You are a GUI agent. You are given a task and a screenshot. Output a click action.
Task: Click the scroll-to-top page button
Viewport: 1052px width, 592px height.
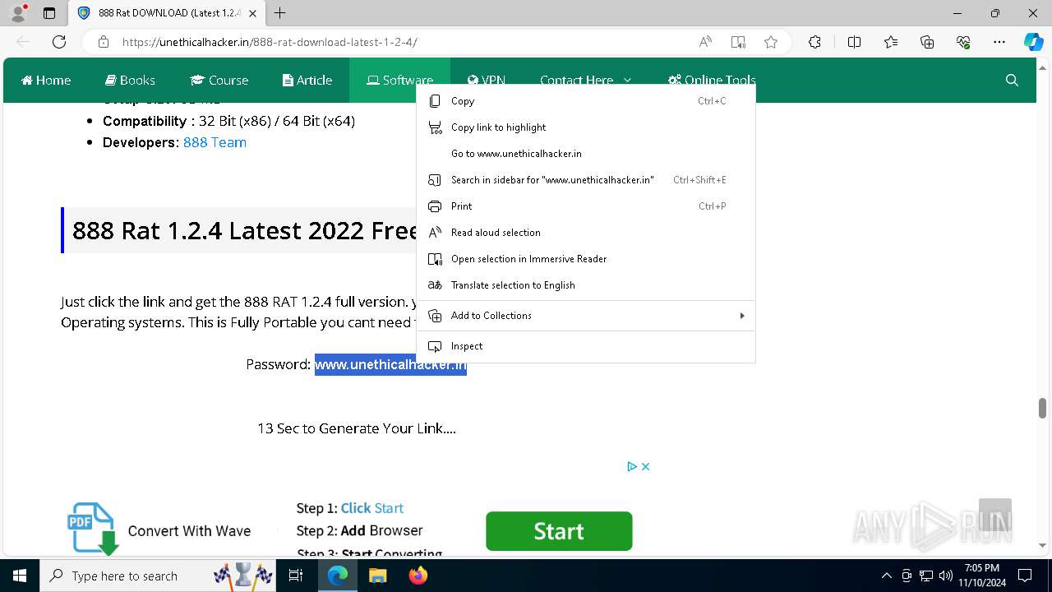point(994,515)
